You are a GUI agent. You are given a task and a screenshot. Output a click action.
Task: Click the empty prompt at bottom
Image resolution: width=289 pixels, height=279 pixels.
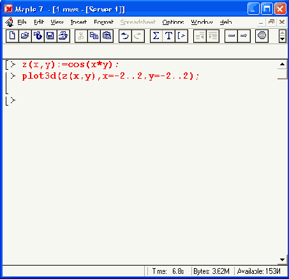point(13,100)
